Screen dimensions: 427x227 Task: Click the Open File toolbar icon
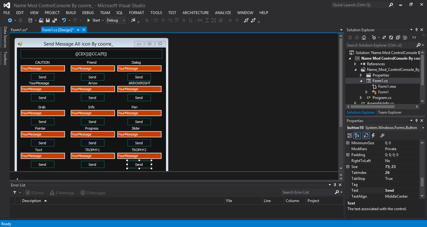42,20
